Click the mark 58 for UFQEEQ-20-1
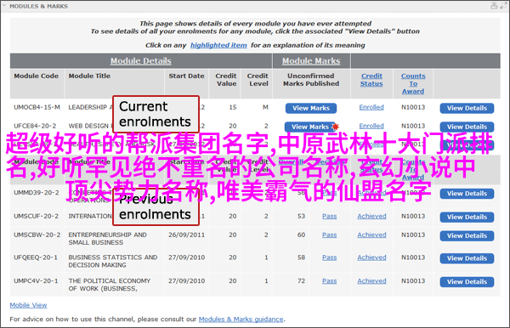This screenshot has height=328, width=510. coord(301,257)
